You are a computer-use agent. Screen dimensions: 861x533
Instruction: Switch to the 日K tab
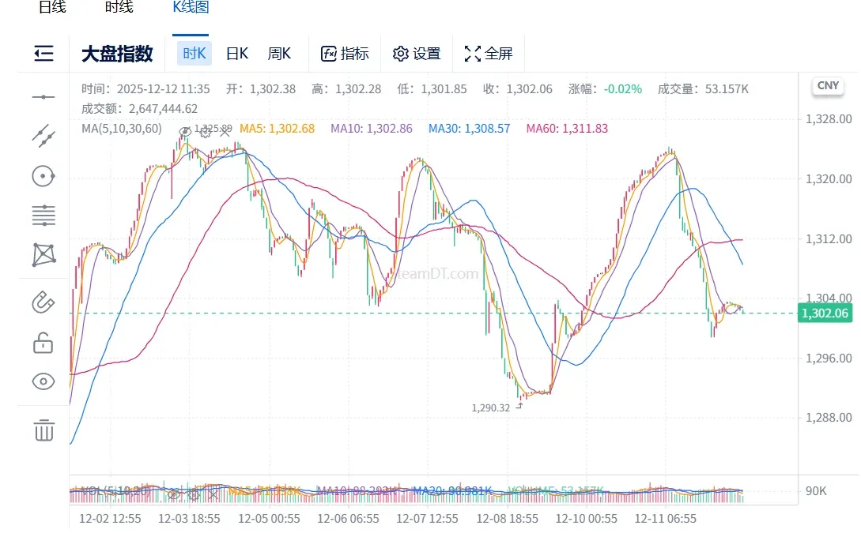point(236,53)
